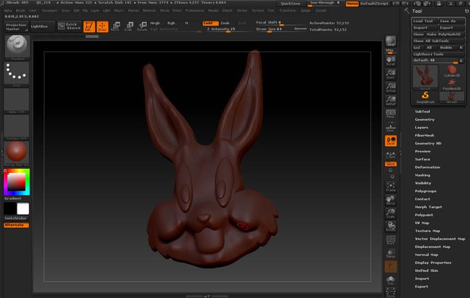Viewport: 470px width, 298px height.
Task: Expand the Layers section
Action: click(422, 128)
